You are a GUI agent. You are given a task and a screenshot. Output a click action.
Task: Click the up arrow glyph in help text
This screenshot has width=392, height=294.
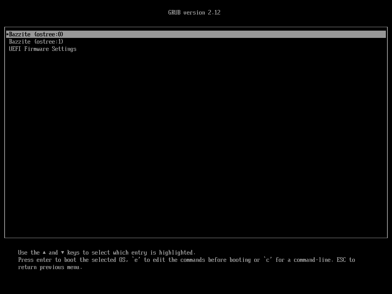tap(44, 253)
